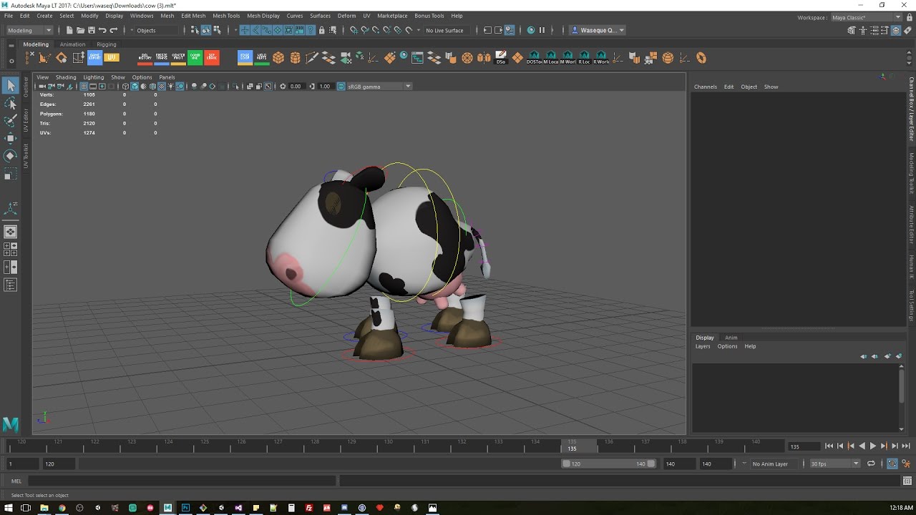Undo using the status line arrow
The image size is (916, 515).
(102, 30)
